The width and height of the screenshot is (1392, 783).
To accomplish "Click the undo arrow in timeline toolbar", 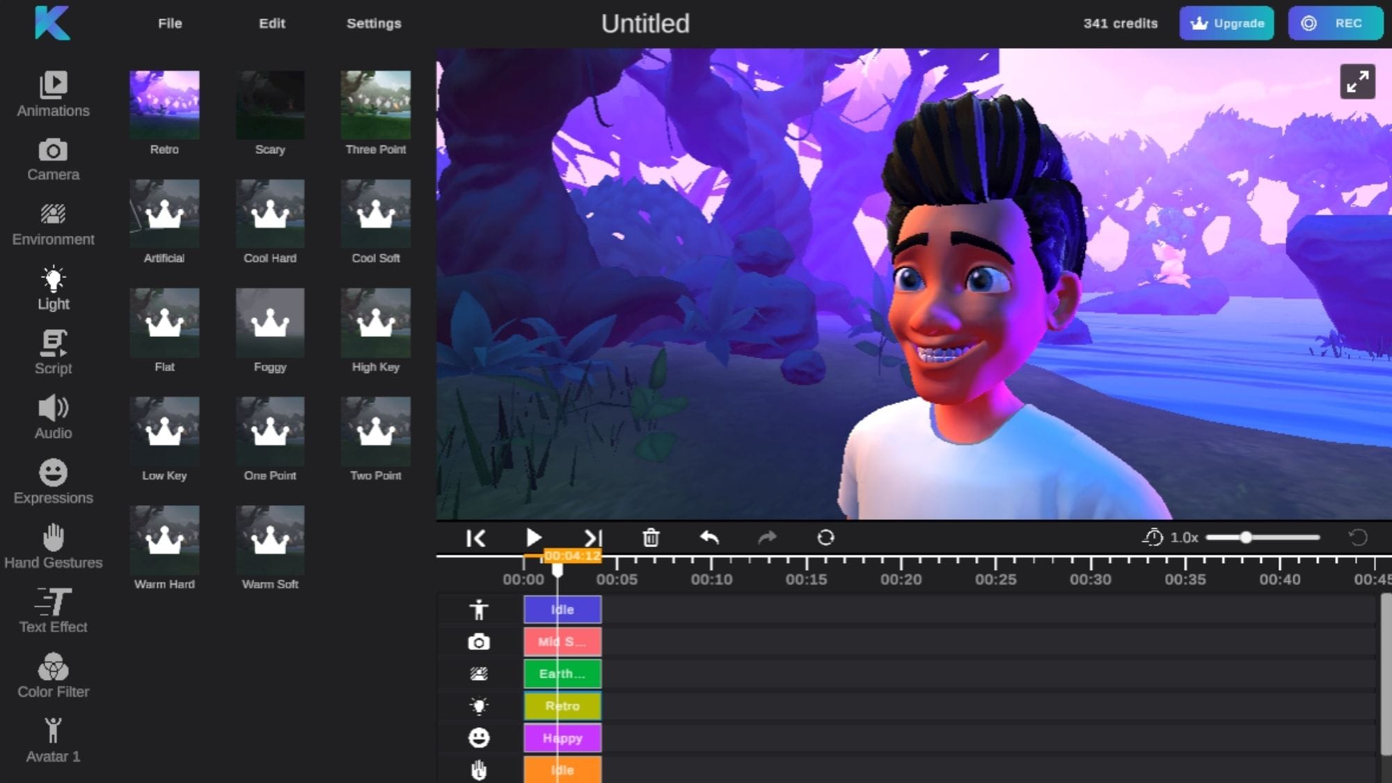I will (x=709, y=538).
